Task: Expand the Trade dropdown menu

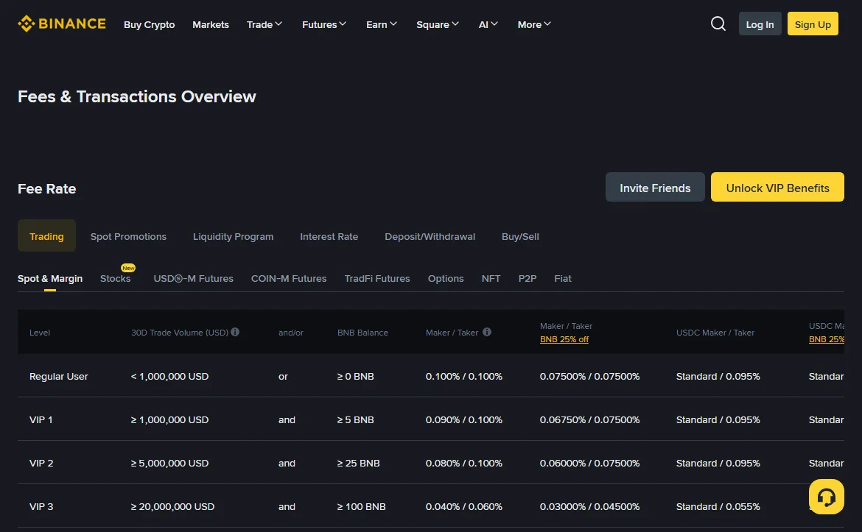Action: coord(264,24)
